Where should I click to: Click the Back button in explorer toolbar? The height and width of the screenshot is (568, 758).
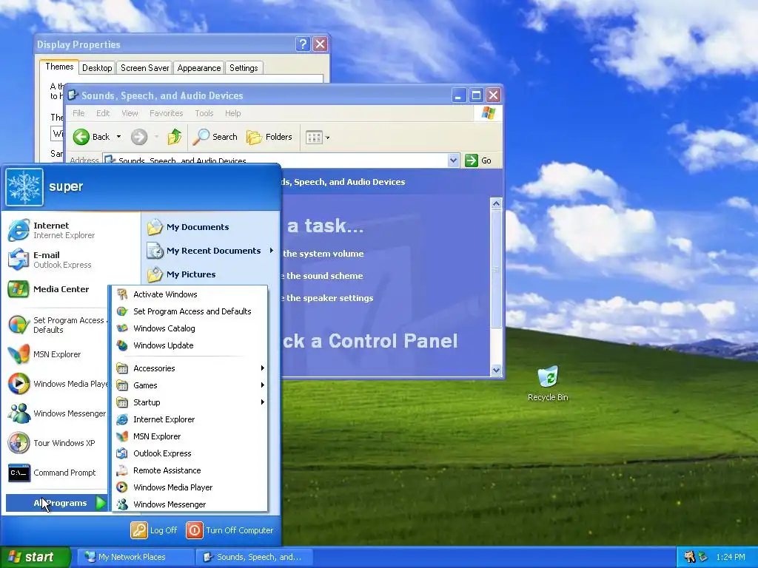point(92,137)
